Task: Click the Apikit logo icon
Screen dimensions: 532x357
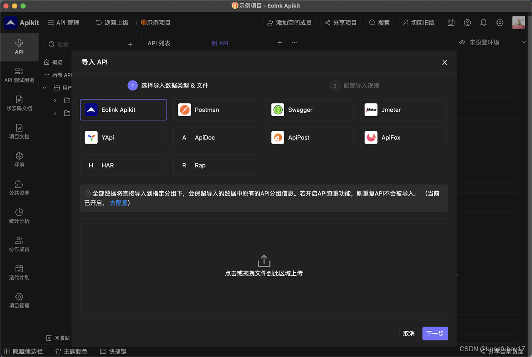Action: click(x=10, y=23)
